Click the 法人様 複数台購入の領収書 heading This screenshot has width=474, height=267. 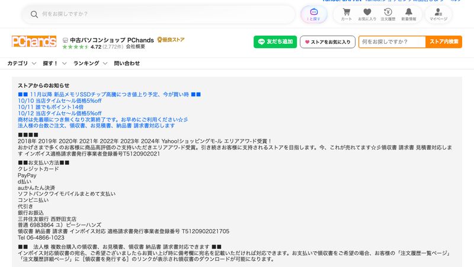coord(120,247)
